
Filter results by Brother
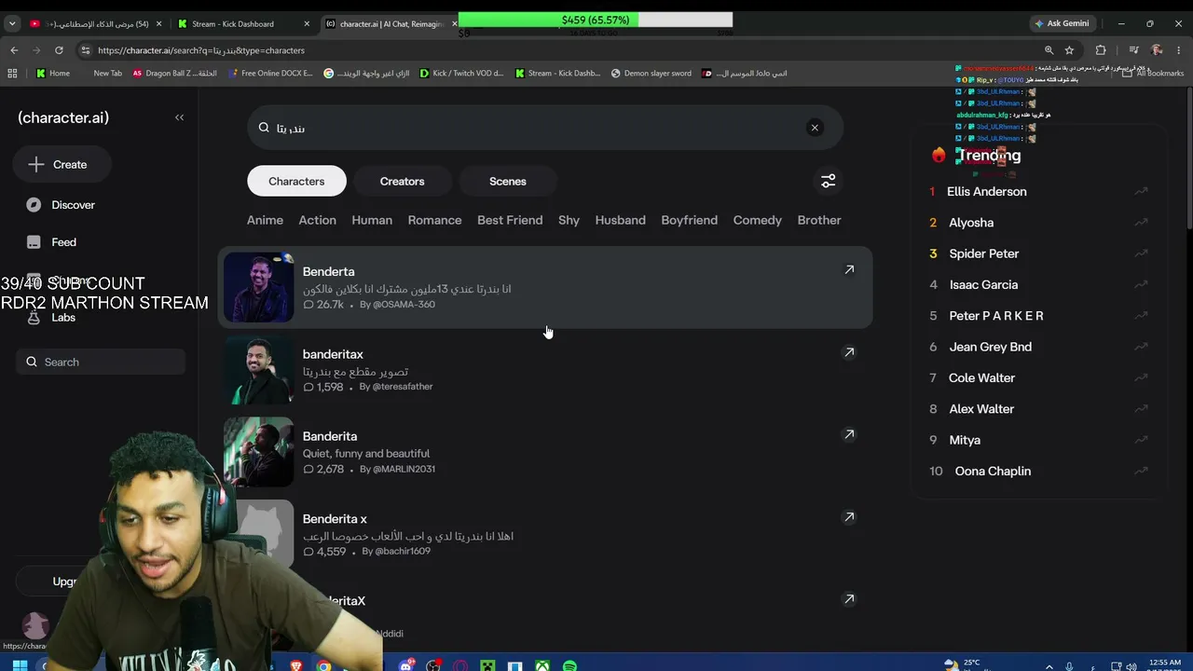click(819, 220)
